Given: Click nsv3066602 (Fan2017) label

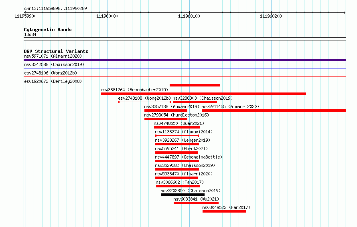Looking at the screenshot, I should (x=180, y=182).
